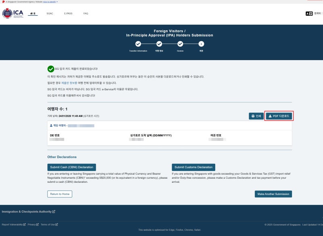323x236 pixels.
Task: Open Immigration & Checkpoints Authority footer link
Action: [x=28, y=211]
